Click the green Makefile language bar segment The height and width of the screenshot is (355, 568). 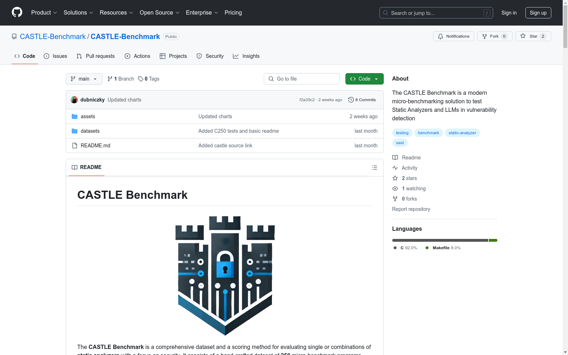click(x=493, y=240)
